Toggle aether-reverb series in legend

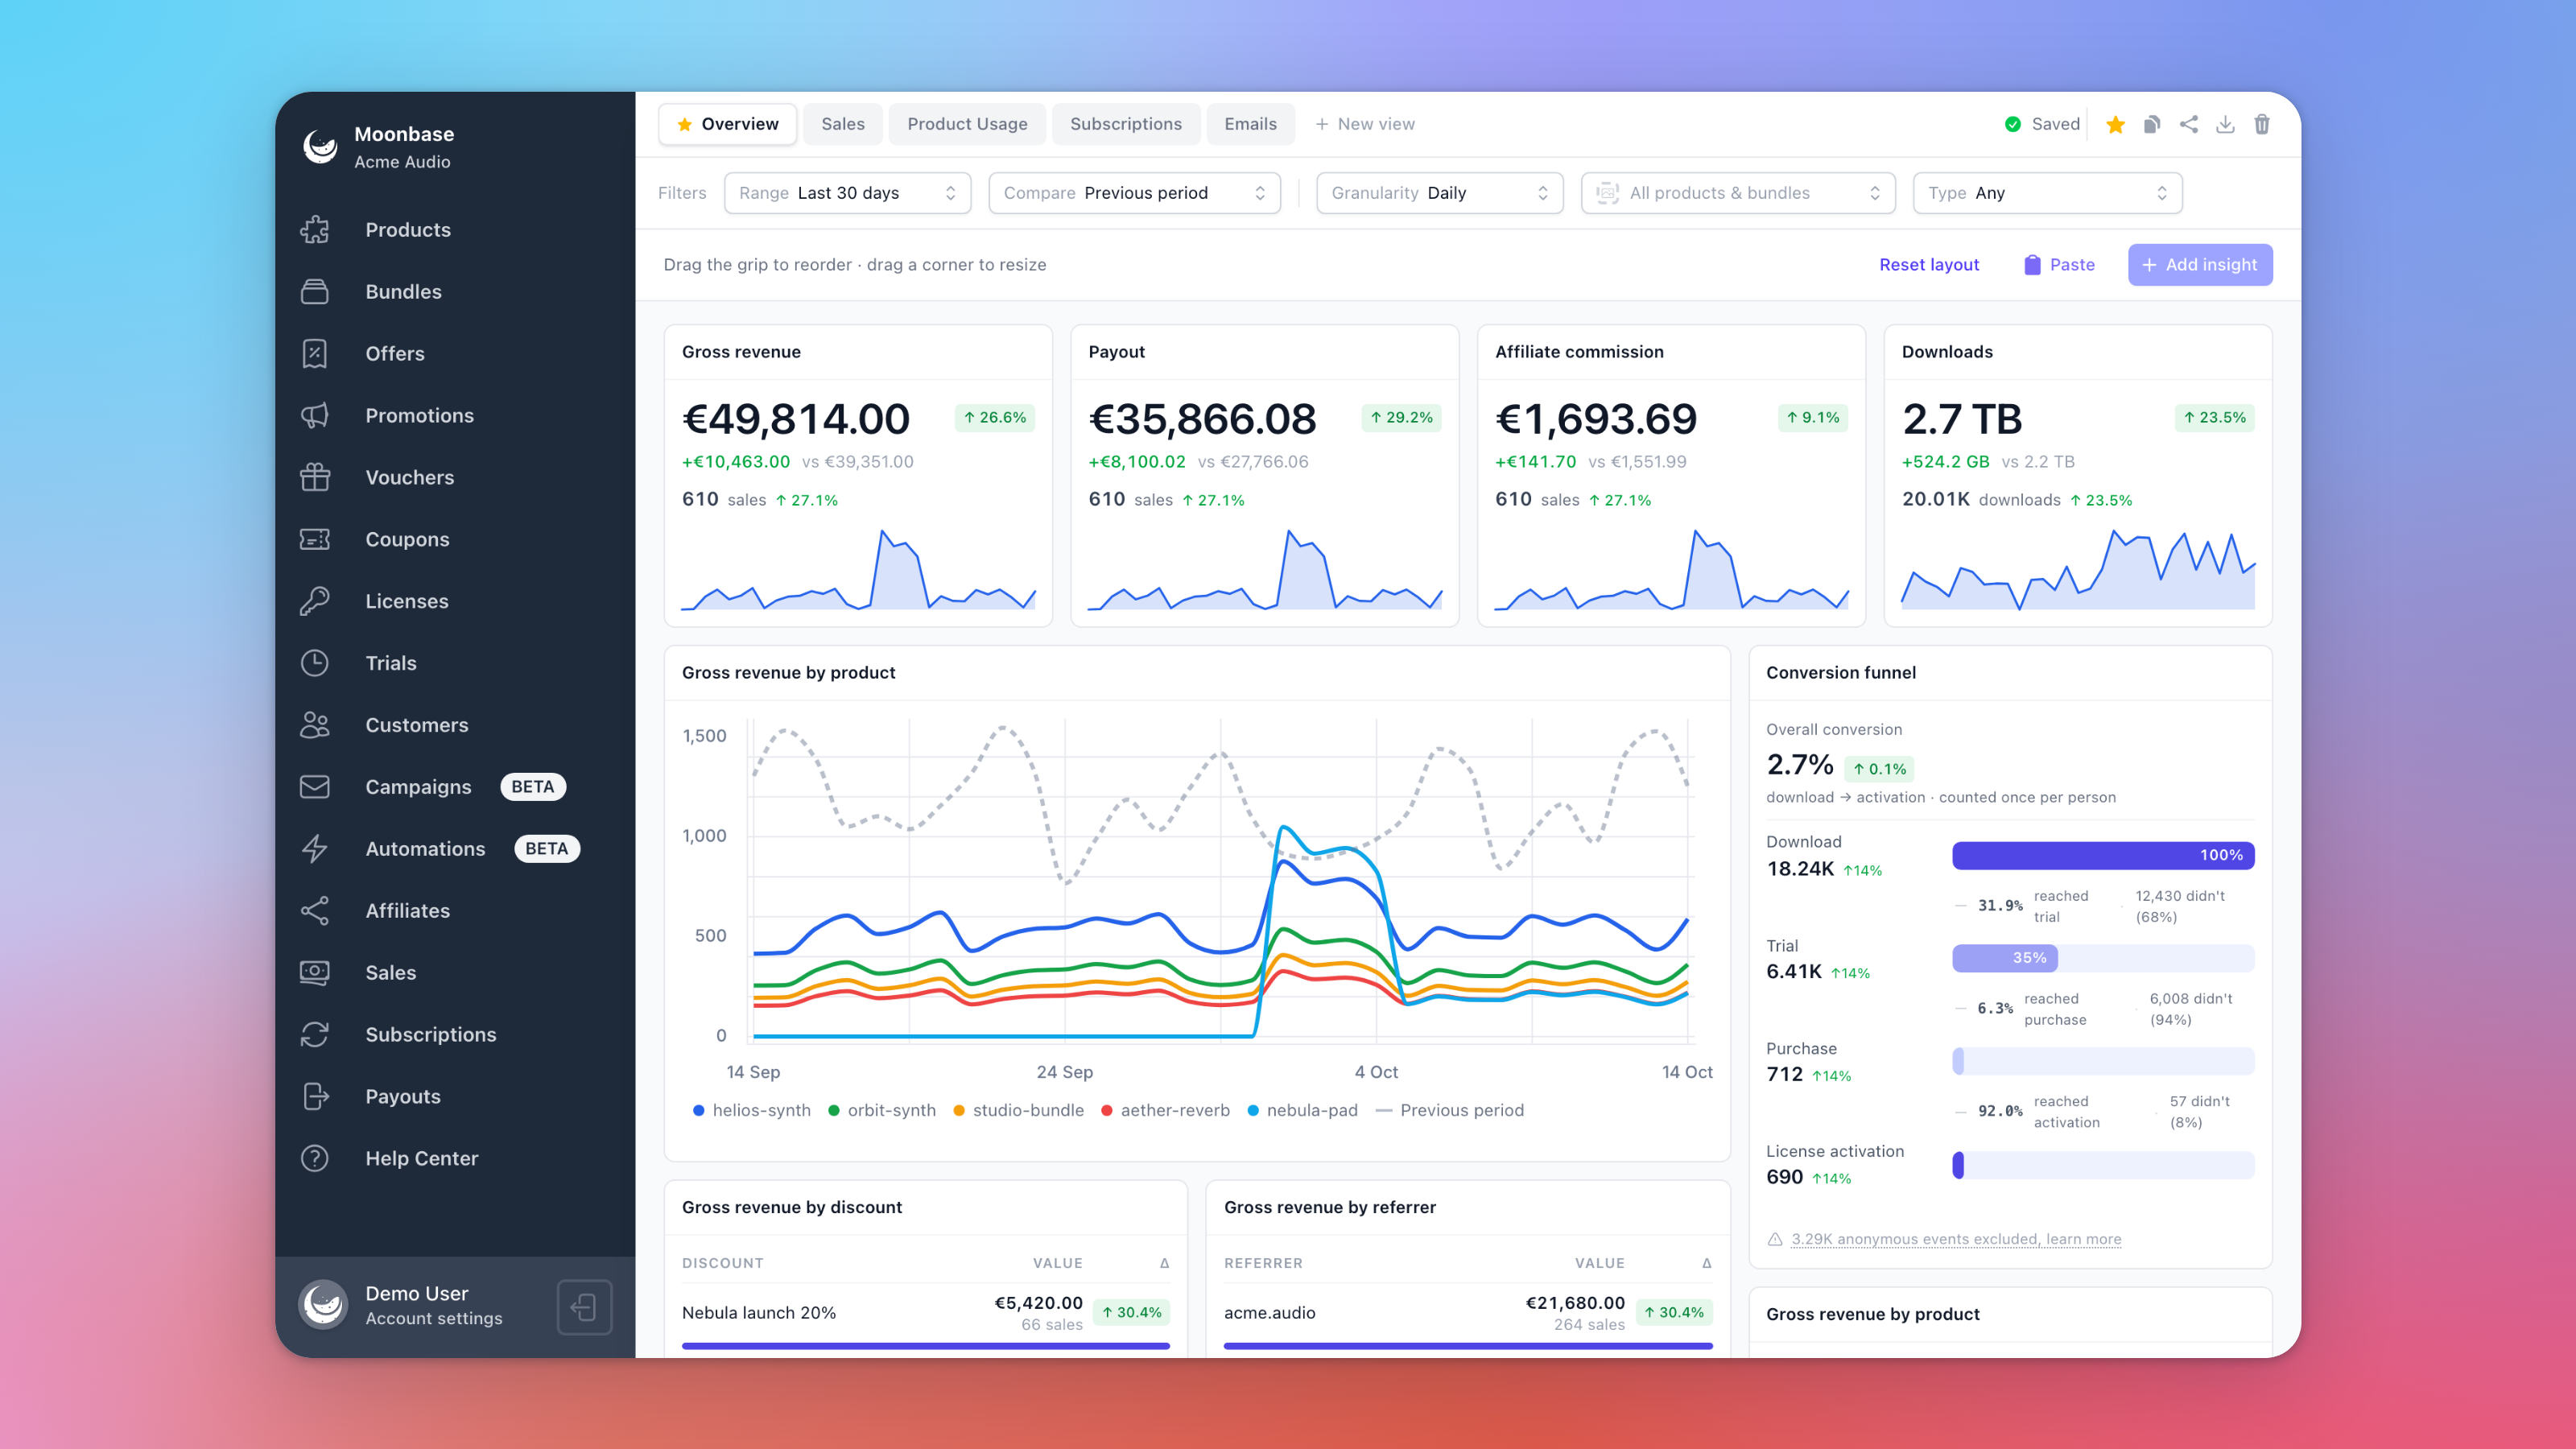[1165, 1110]
